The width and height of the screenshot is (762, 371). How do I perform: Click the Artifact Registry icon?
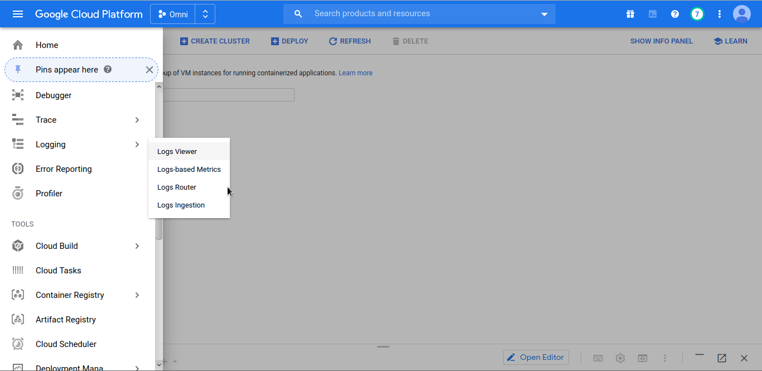pos(18,320)
